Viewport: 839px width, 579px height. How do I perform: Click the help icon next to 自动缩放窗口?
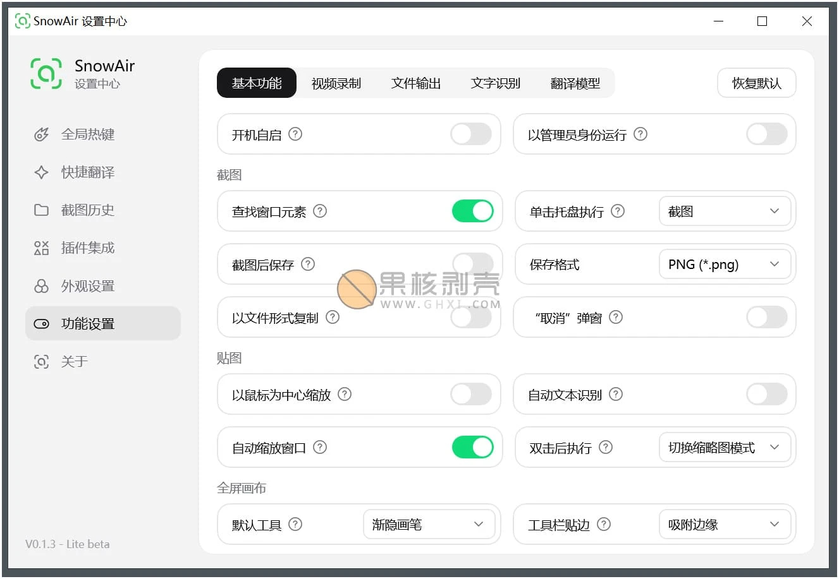(x=320, y=447)
